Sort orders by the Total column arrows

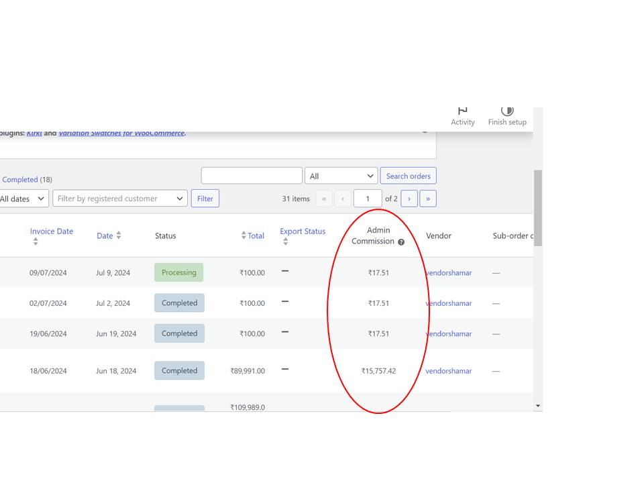pos(244,235)
